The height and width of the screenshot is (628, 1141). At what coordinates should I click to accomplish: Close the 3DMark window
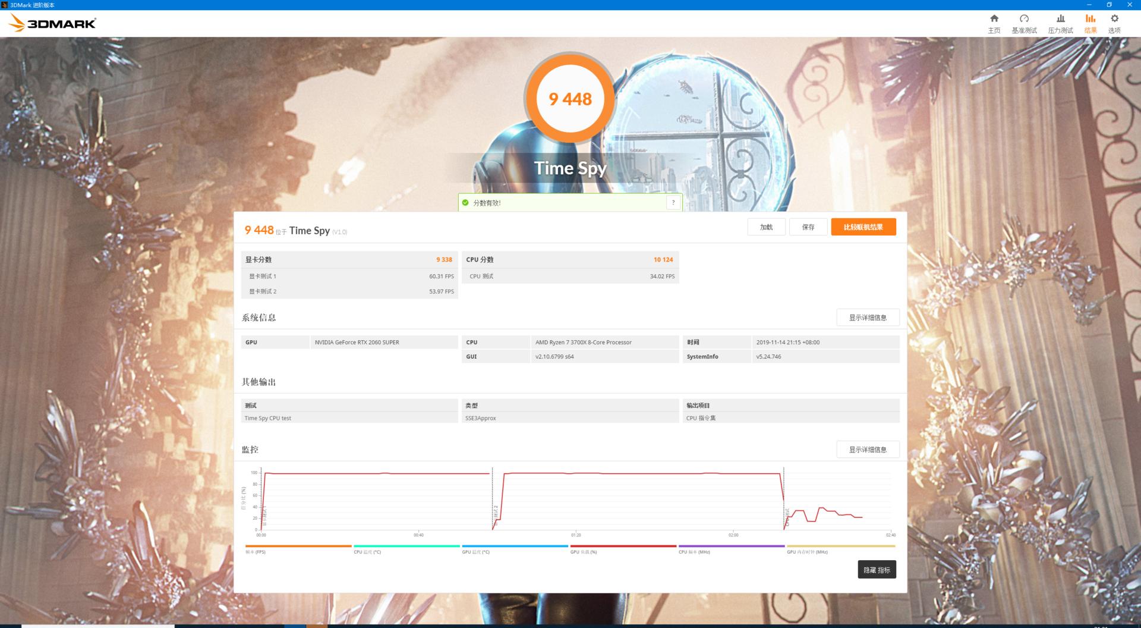click(1130, 5)
